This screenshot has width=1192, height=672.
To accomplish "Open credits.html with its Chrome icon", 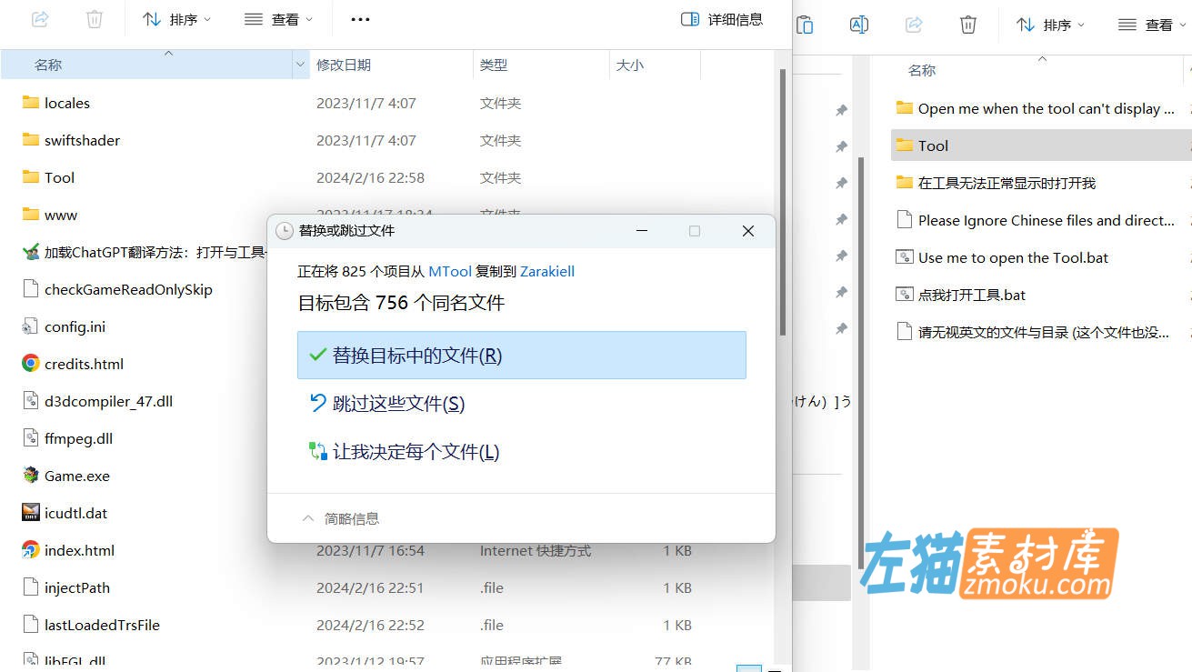I will pos(27,363).
